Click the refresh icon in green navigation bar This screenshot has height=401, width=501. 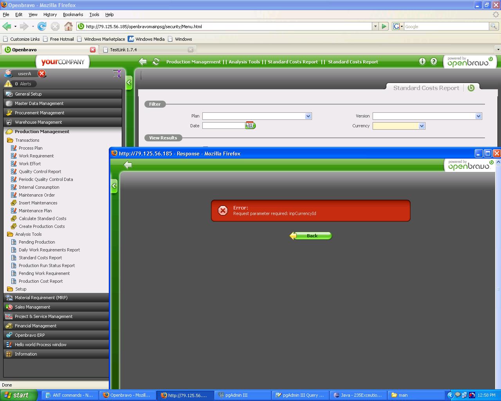pyautogui.click(x=156, y=62)
